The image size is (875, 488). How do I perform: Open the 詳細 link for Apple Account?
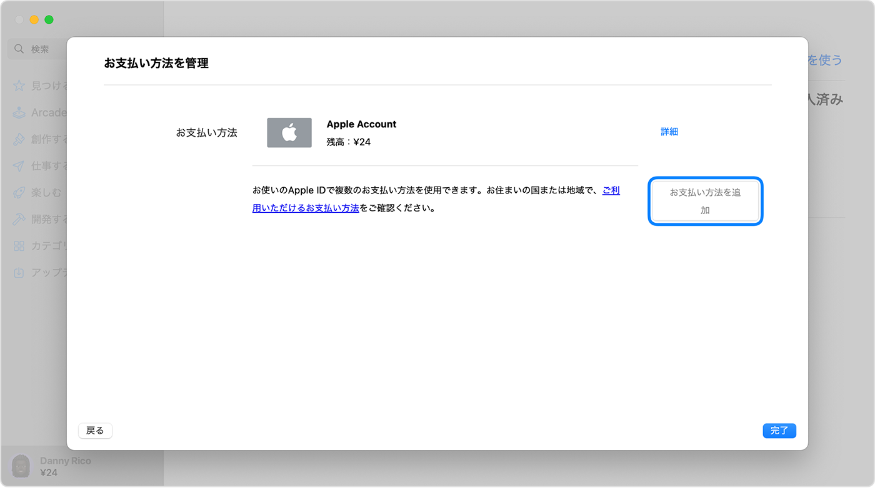669,132
